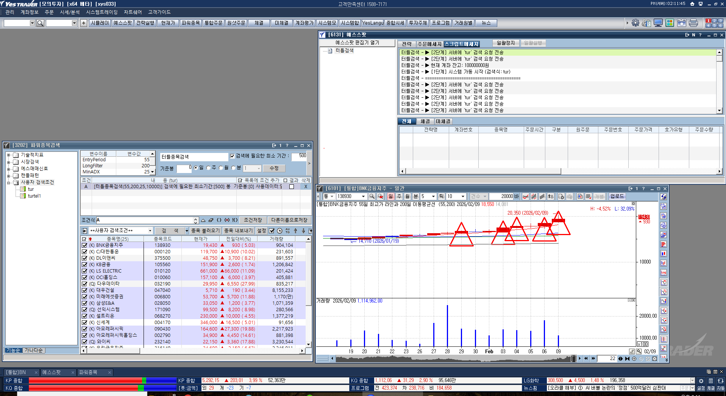The width and height of the screenshot is (726, 396).
Task: Switch to virtual screen number 2
Action: coord(714,21)
